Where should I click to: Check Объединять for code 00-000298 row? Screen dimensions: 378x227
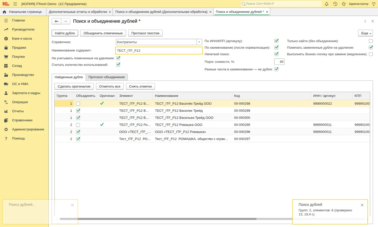[78, 104]
